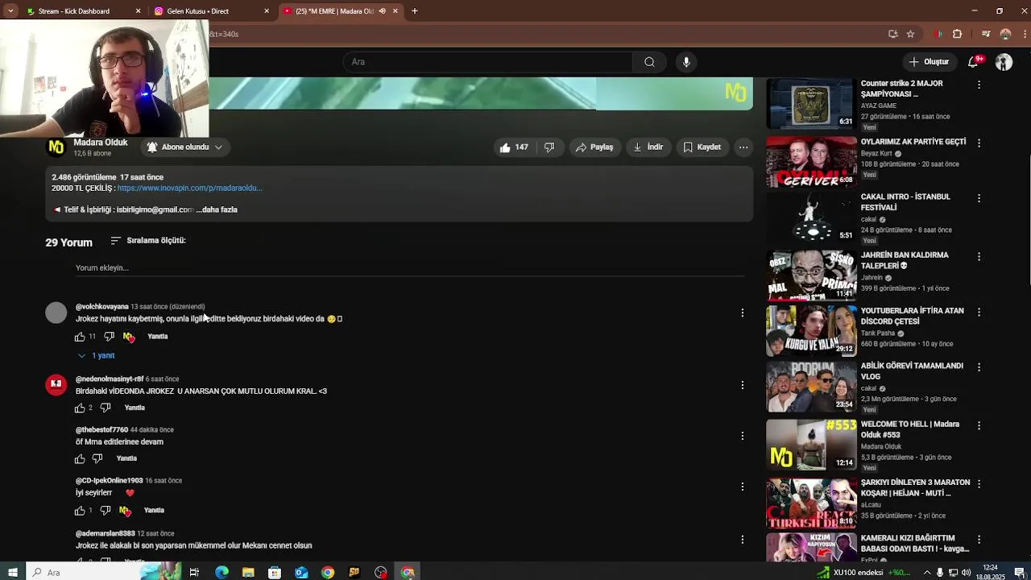Share the video via Paylaş button
Viewport: 1031px width, 580px height.
click(594, 147)
